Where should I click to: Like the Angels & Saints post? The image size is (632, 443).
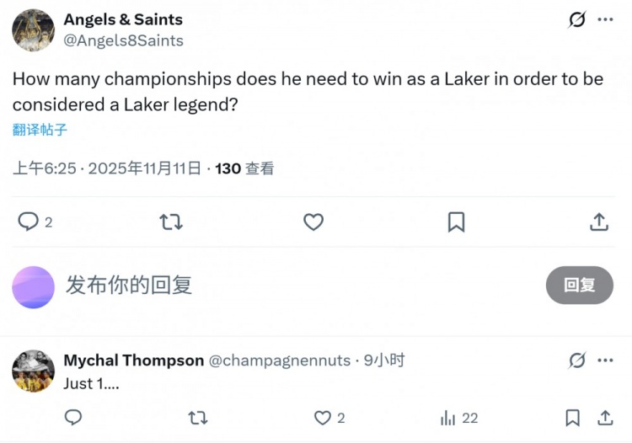pyautogui.click(x=313, y=221)
